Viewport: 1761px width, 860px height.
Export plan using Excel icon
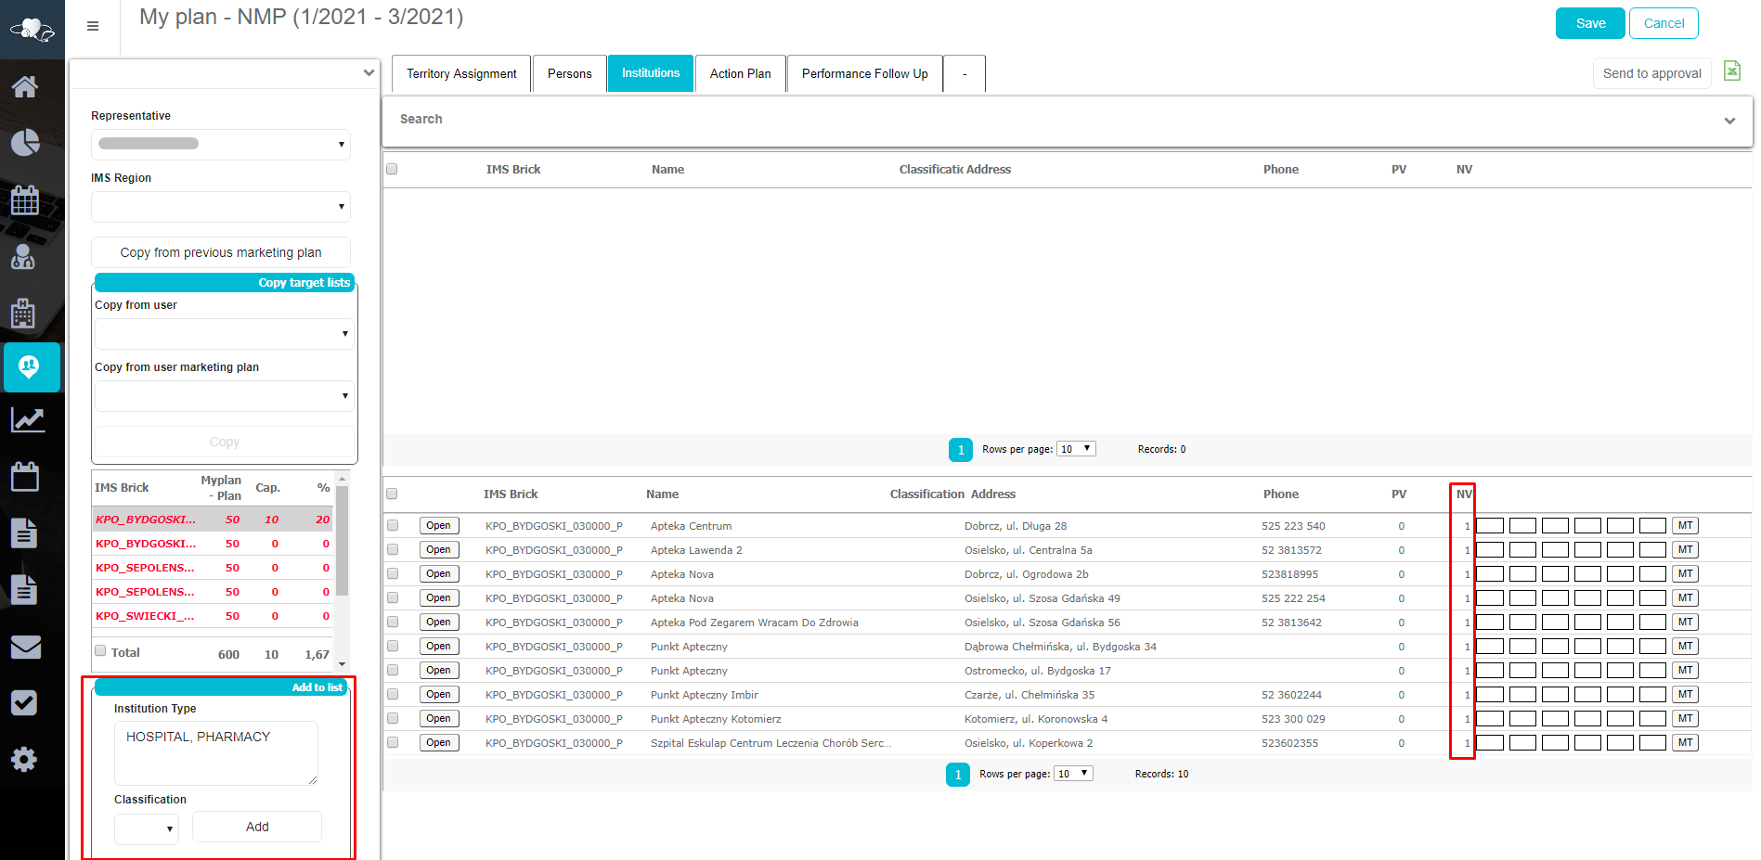pyautogui.click(x=1732, y=71)
